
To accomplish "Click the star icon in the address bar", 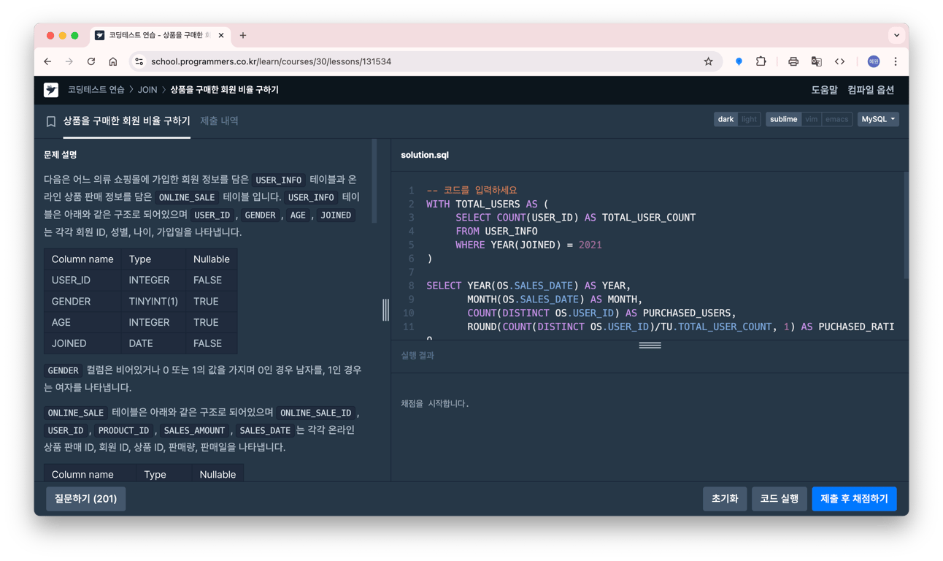I will click(x=708, y=61).
